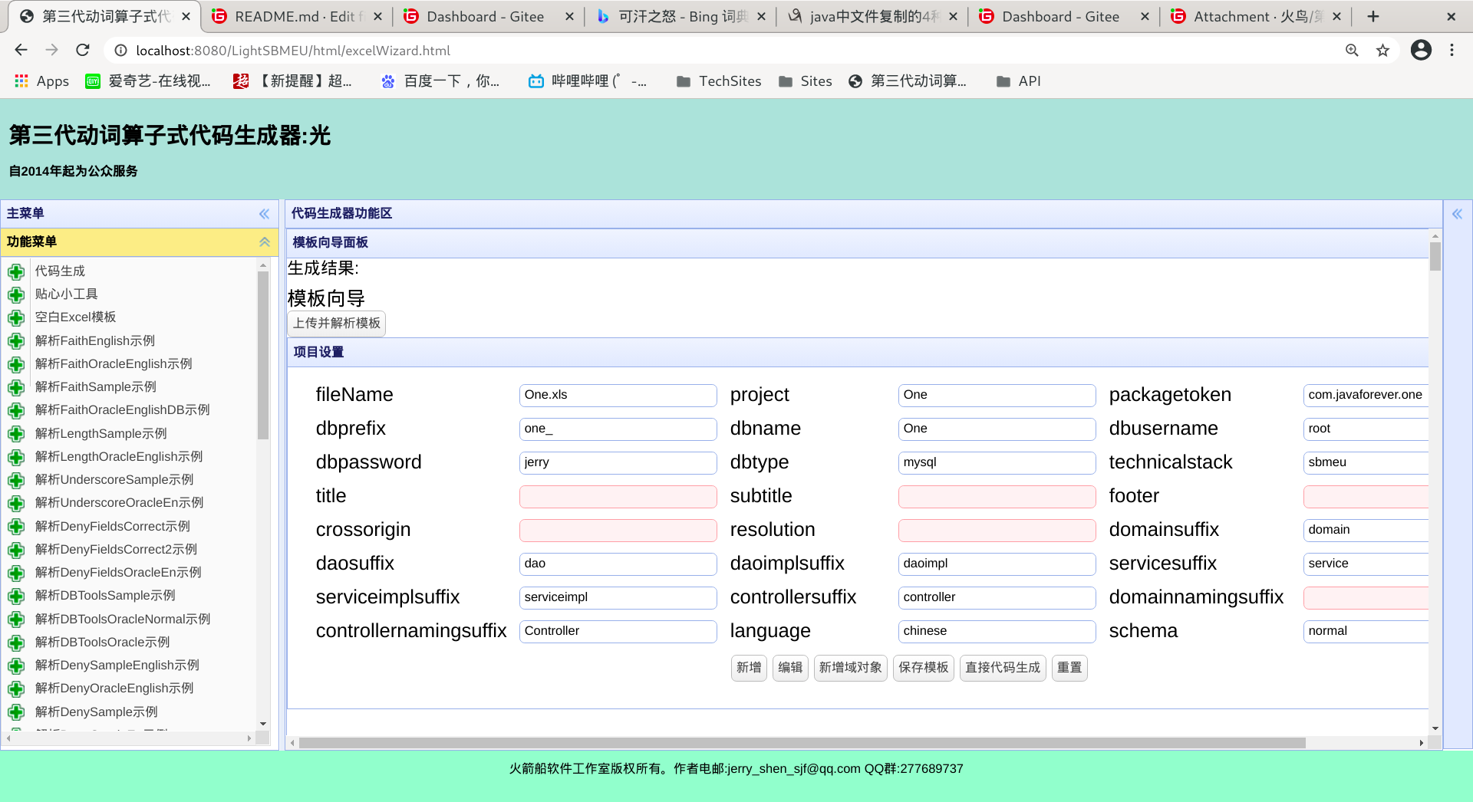Open the Sites bookmark folder
Image resolution: width=1473 pixels, height=802 pixels.
tap(805, 81)
